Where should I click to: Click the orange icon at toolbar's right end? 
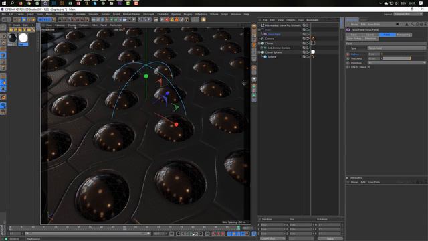[203, 19]
